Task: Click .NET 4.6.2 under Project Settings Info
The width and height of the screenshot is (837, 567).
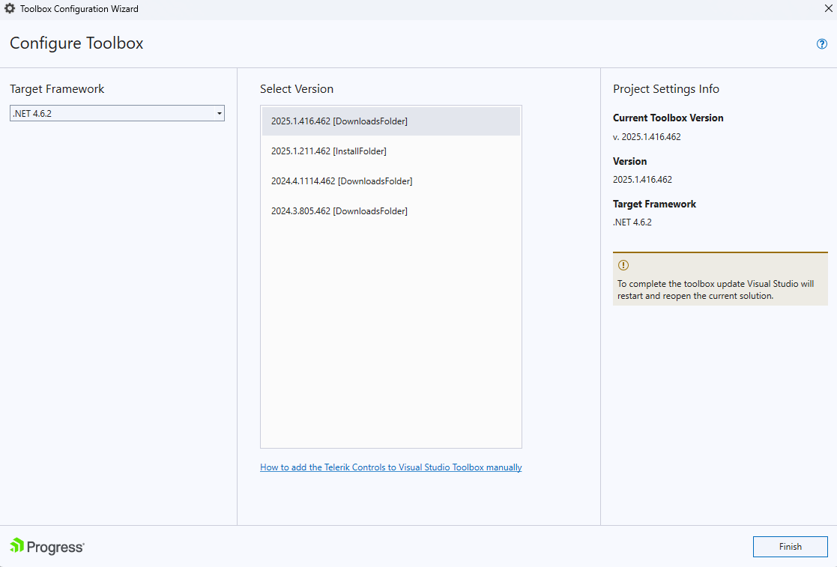Action: coord(632,222)
